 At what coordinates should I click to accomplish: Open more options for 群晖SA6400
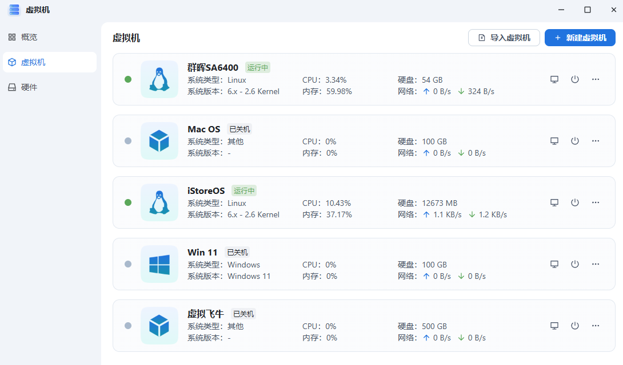pyautogui.click(x=596, y=79)
